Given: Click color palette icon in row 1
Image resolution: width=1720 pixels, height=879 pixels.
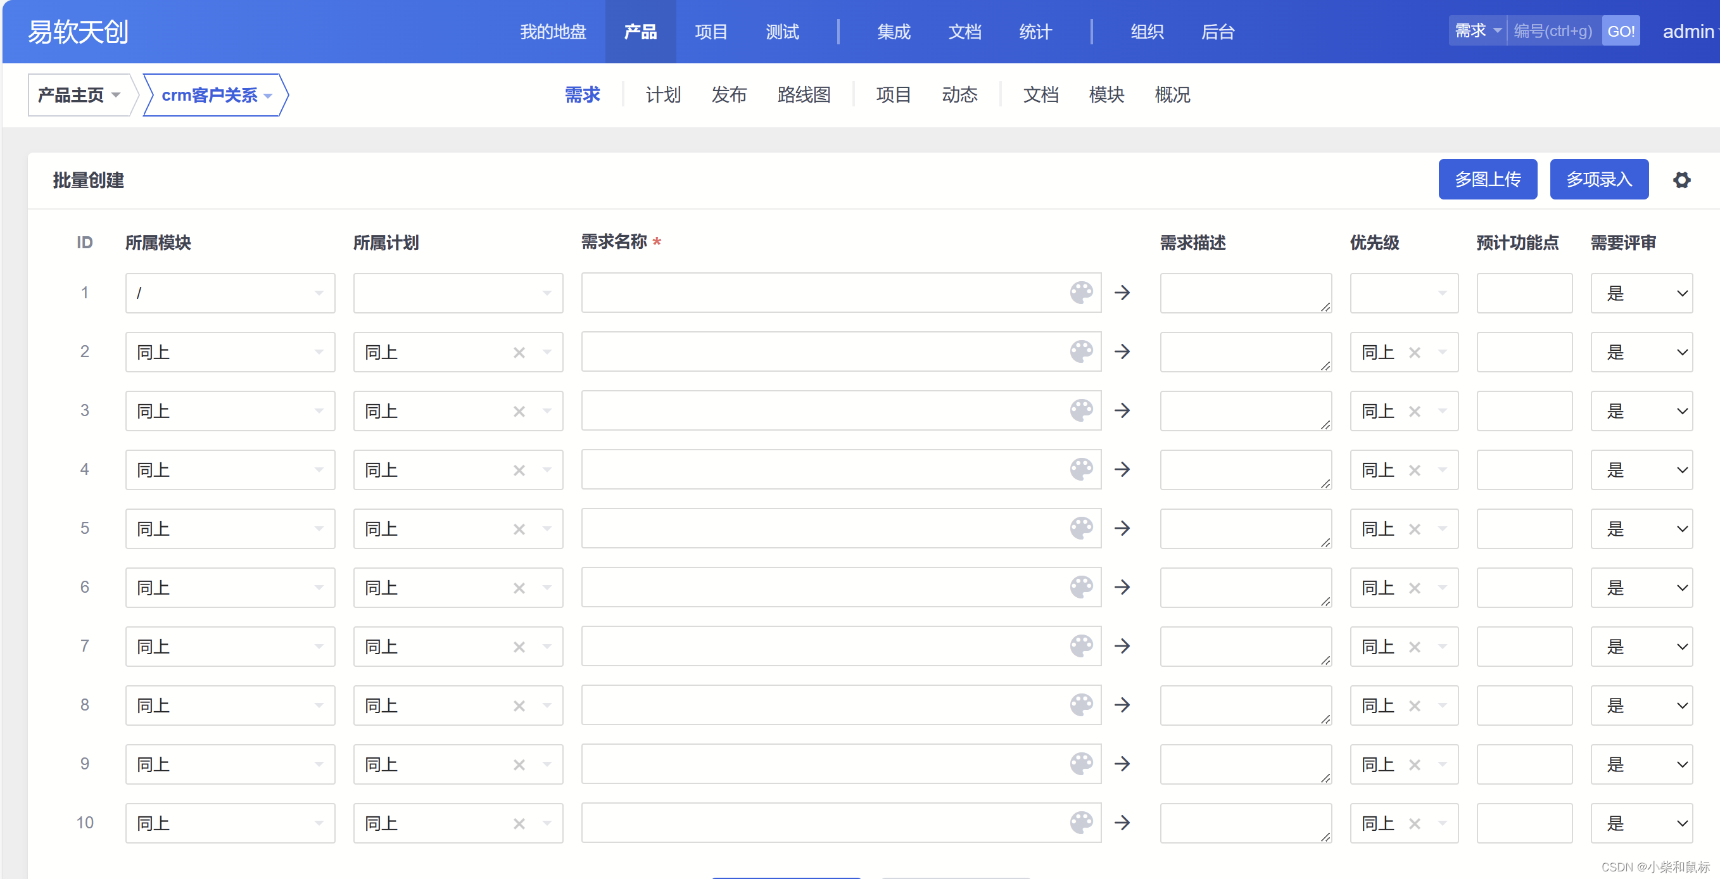Looking at the screenshot, I should [x=1081, y=293].
